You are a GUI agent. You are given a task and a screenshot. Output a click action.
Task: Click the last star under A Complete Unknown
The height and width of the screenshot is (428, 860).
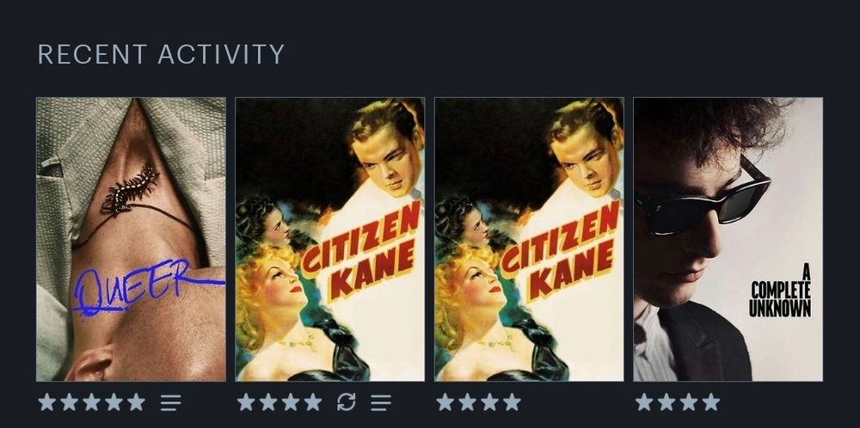711,402
